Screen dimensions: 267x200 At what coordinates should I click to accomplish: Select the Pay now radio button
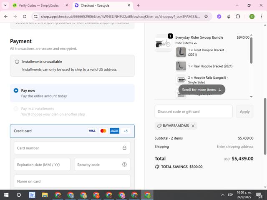point(16,90)
